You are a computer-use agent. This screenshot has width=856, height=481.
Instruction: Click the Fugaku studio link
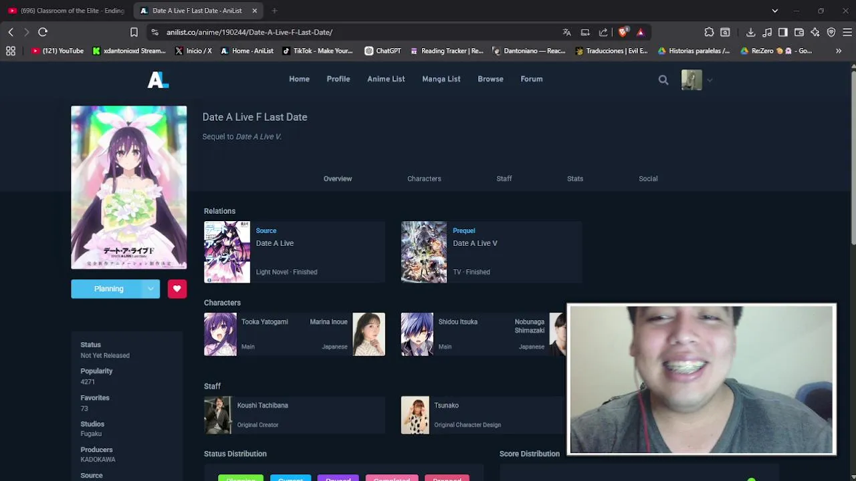tap(91, 434)
